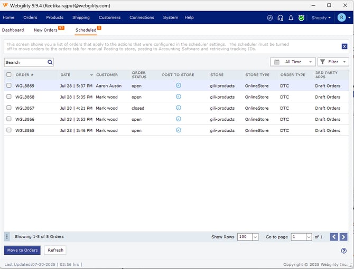The image size is (354, 269).
Task: Open the help question mark icon
Action: [x=343, y=251]
